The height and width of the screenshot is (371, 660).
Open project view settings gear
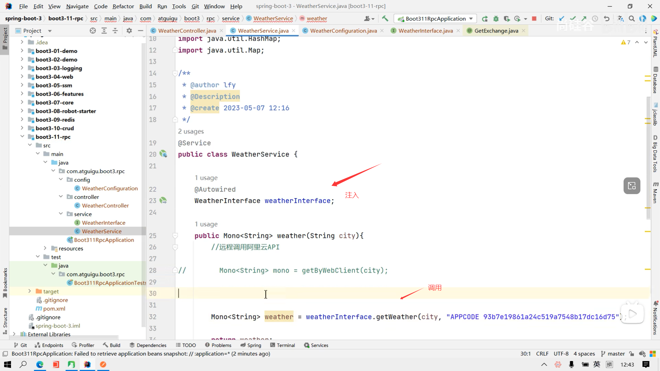129,31
